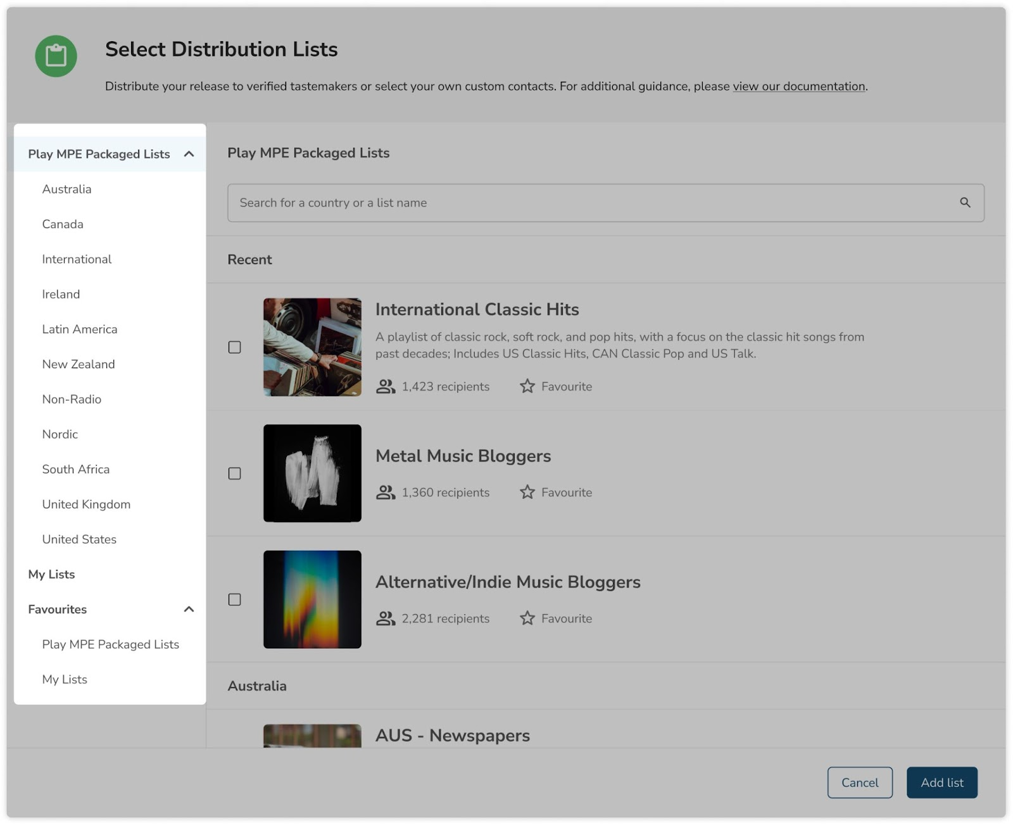Click the Alternative/Indie Music Bloggers title
The image size is (1013, 825).
click(x=508, y=582)
